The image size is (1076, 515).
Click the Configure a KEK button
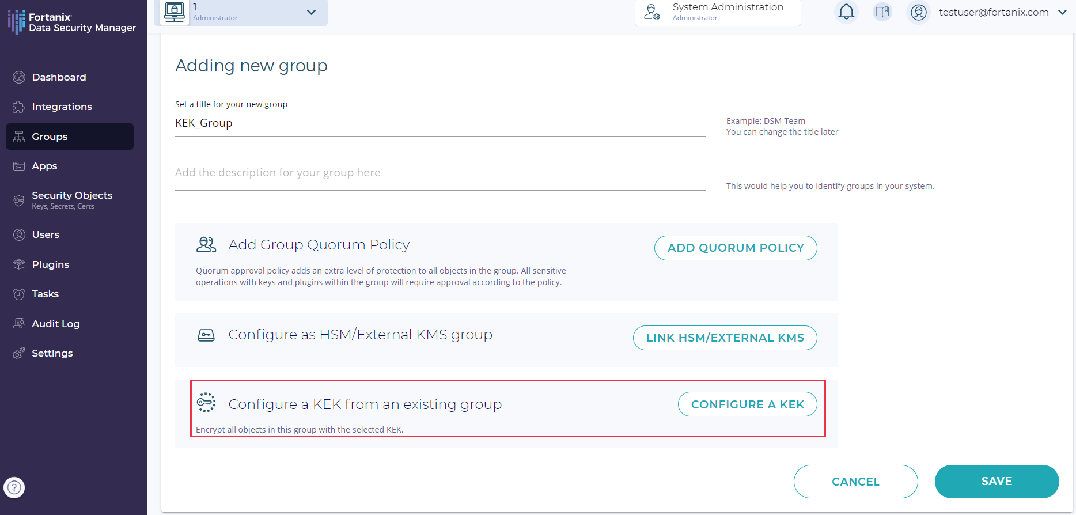coord(747,404)
